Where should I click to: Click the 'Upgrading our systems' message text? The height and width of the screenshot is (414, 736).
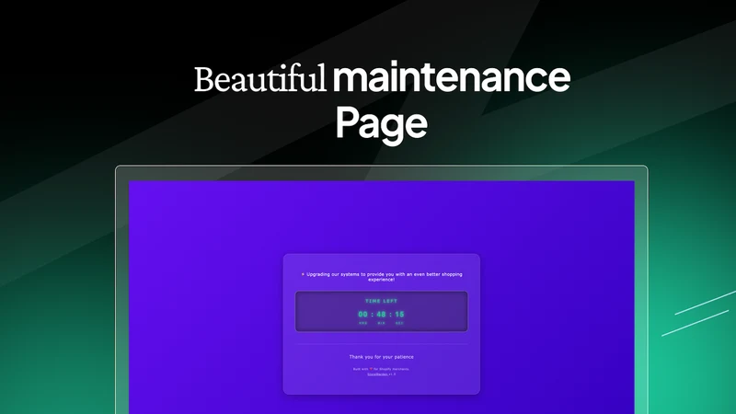[x=384, y=277]
